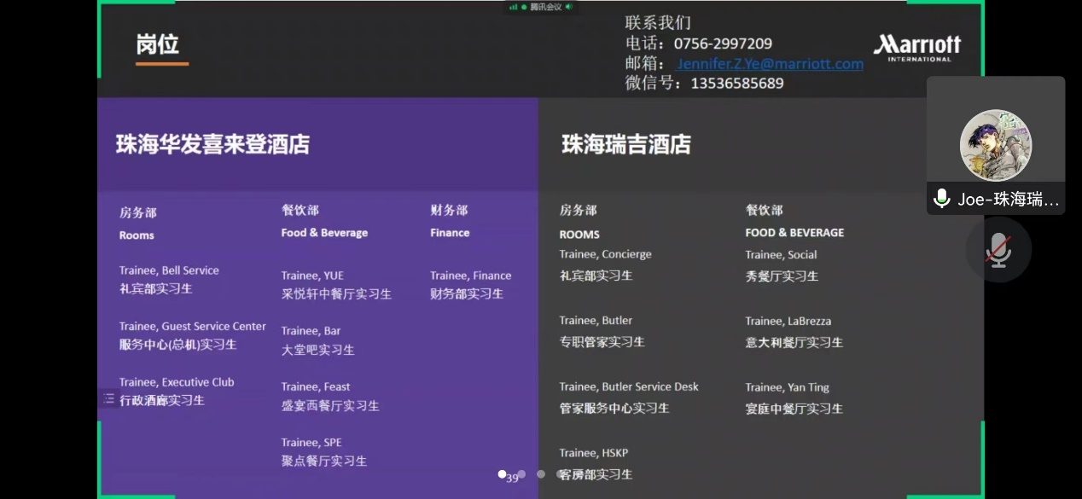Viewport: 1082px width, 499px height.
Task: Open the list menu icon on left edge
Action: pyautogui.click(x=108, y=398)
